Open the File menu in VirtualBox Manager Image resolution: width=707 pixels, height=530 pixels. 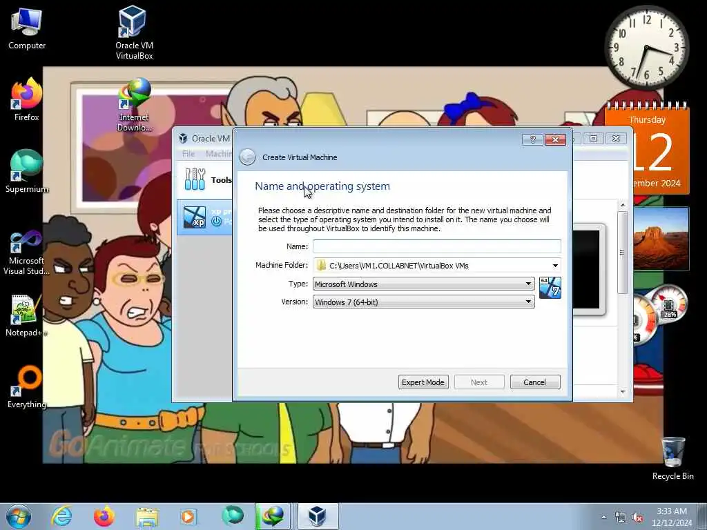[188, 154]
